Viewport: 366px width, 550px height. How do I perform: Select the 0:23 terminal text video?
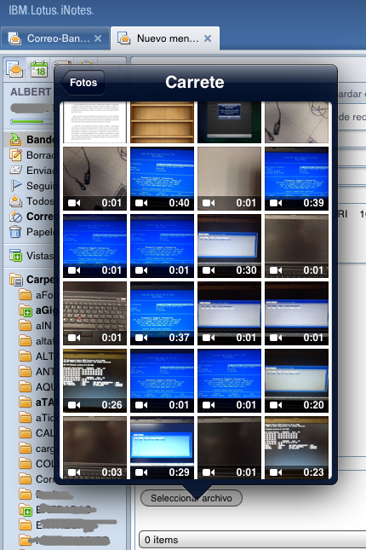296,448
